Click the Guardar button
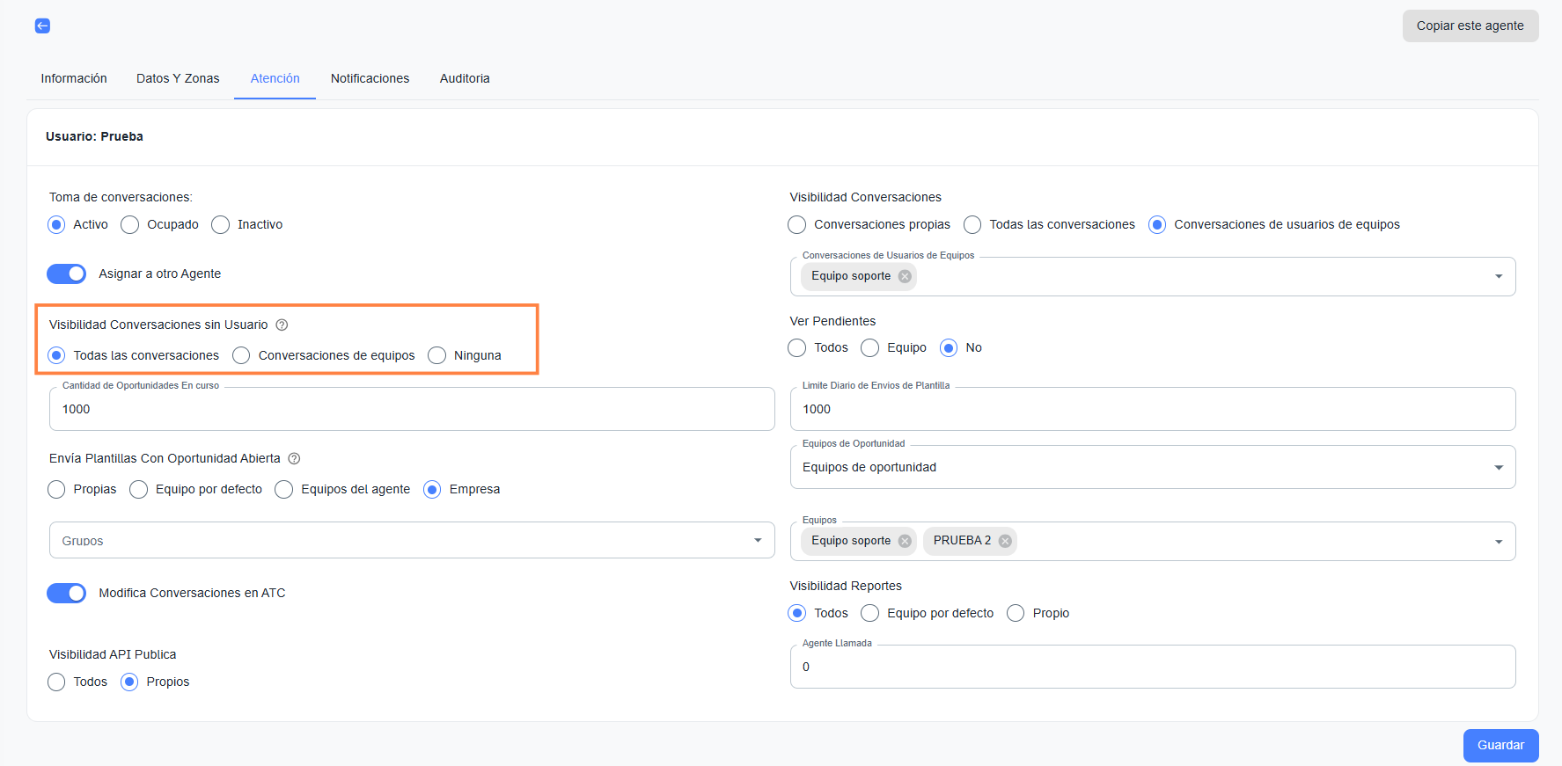The image size is (1562, 766). click(x=1500, y=745)
